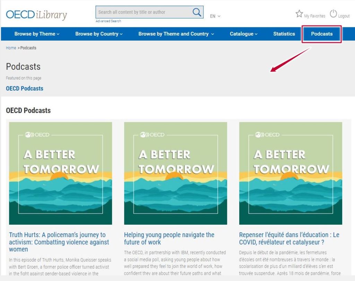The width and height of the screenshot is (355, 281).
Task: Expand the EN language dropdown
Action: point(215,16)
